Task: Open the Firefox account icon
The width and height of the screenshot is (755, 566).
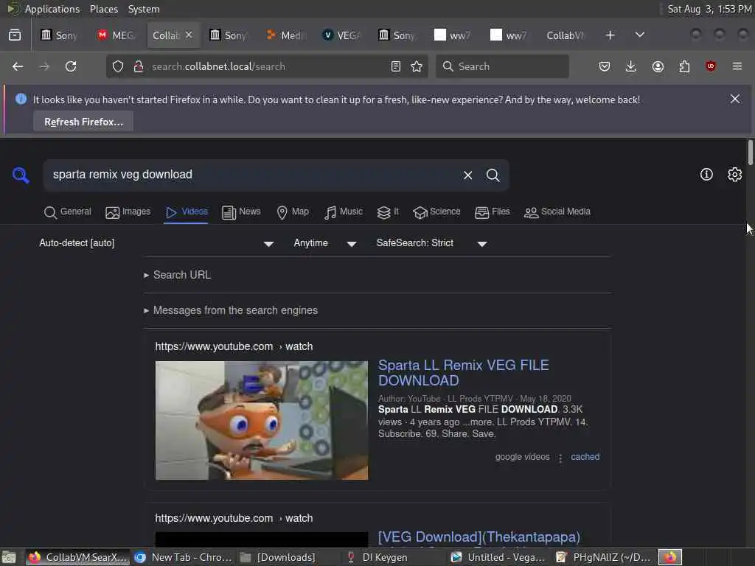Action: [658, 66]
